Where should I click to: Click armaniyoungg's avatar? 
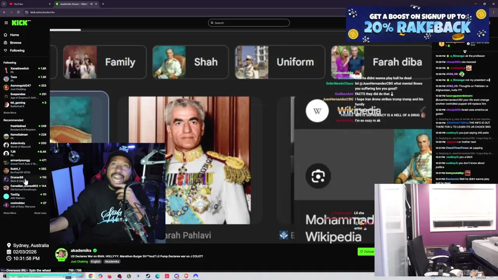click(x=6, y=162)
